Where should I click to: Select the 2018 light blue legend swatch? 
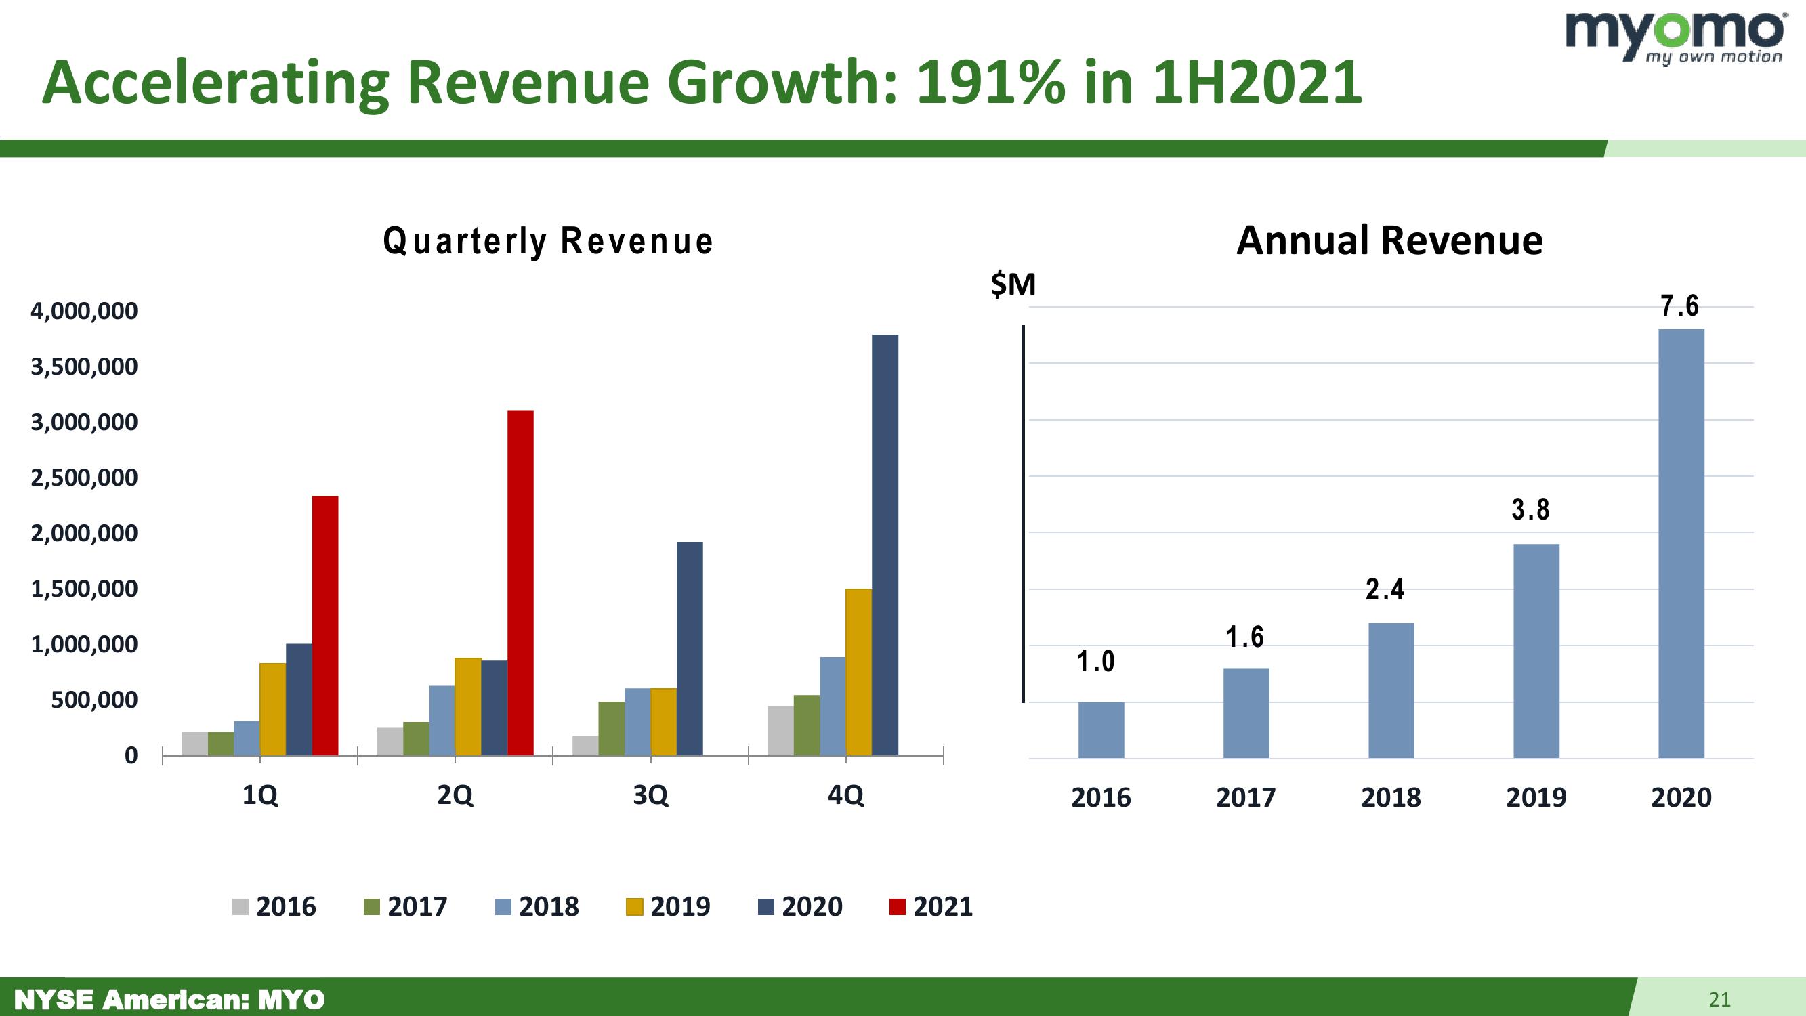[503, 908]
